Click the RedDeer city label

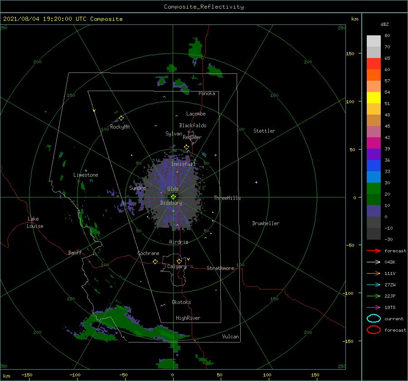(x=192, y=137)
